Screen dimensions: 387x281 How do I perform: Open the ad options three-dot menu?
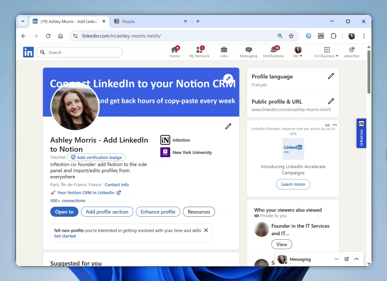[x=335, y=125]
